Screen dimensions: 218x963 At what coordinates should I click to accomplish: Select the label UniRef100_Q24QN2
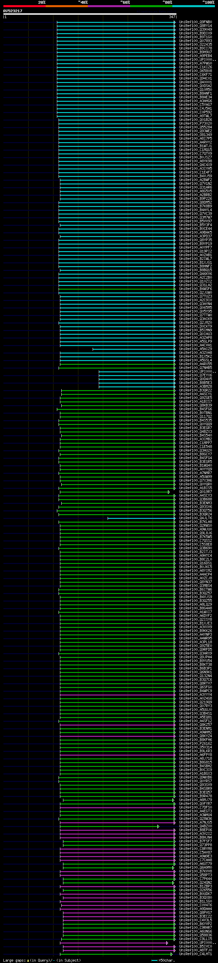click(196, 883)
